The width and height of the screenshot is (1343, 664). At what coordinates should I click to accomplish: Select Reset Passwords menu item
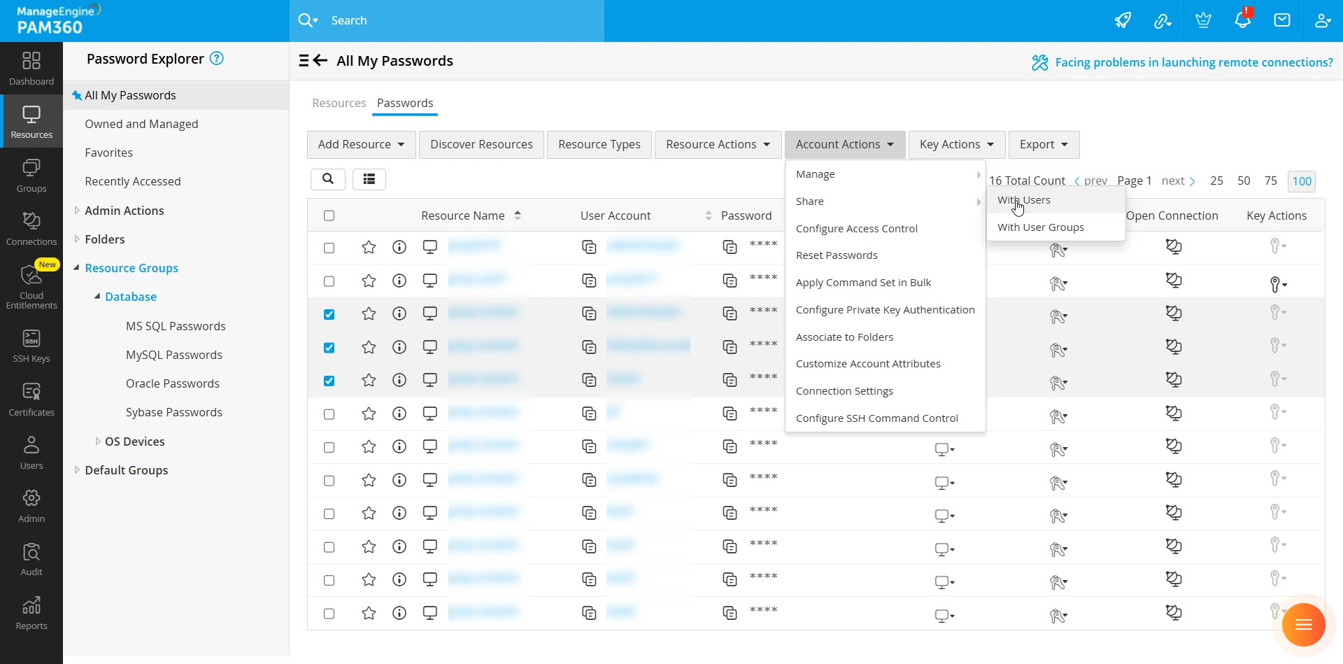pos(837,255)
